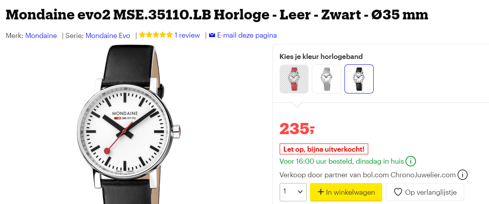489x204 pixels.
Task: Click the red 235 price
Action: (297, 128)
